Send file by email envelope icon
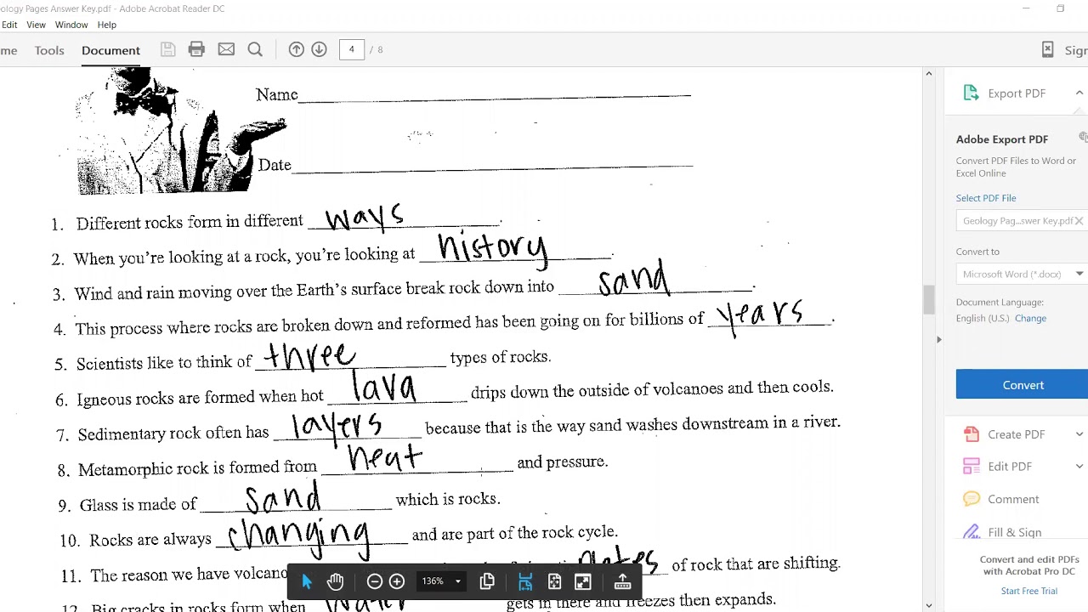This screenshot has width=1088, height=612. pyautogui.click(x=226, y=49)
